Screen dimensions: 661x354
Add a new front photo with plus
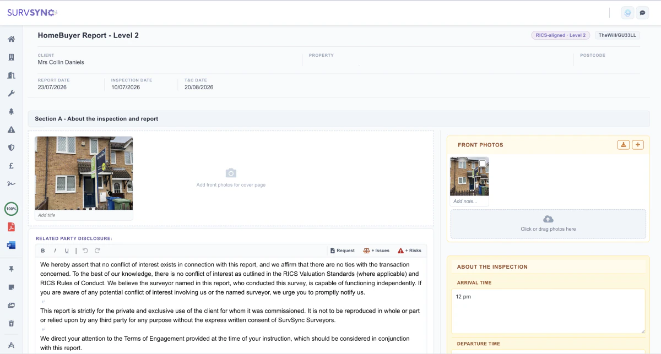[x=638, y=145]
